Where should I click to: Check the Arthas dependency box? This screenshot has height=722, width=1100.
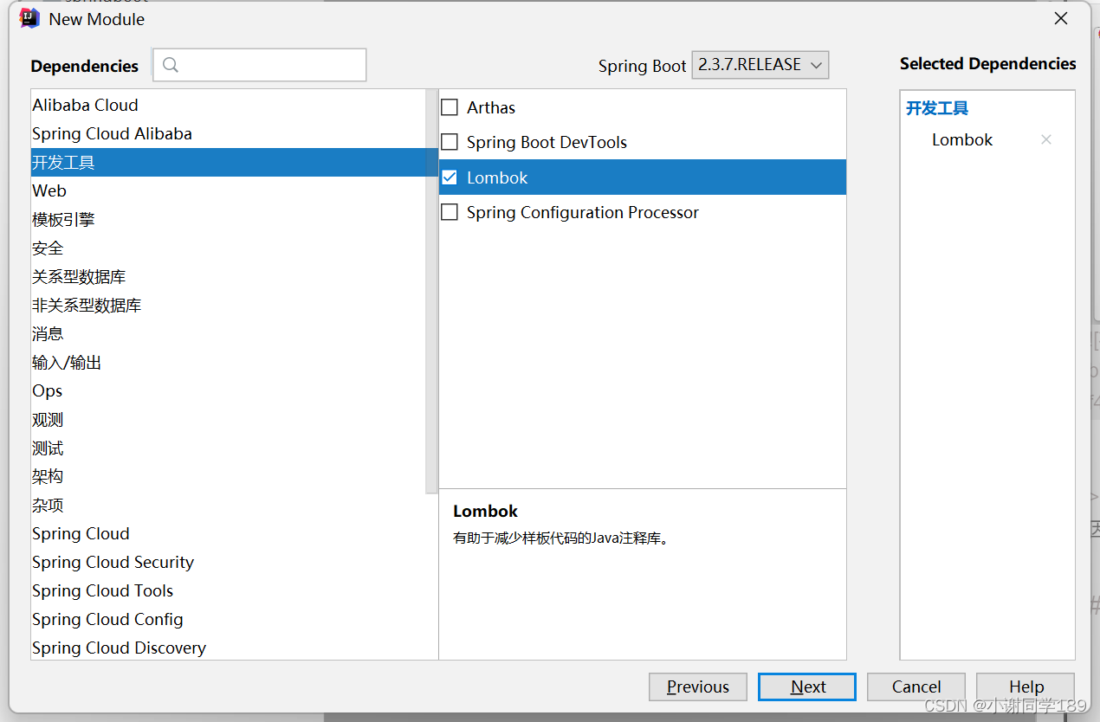pos(450,107)
